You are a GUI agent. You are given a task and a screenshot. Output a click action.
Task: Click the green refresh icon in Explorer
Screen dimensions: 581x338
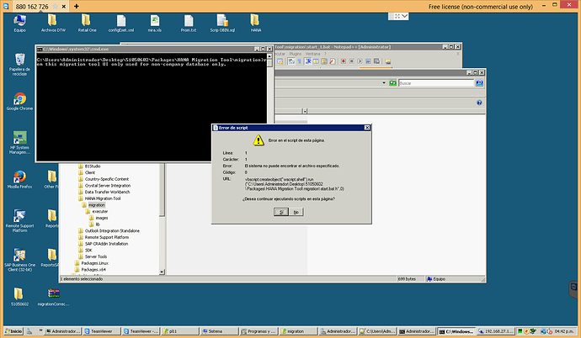[x=392, y=83]
